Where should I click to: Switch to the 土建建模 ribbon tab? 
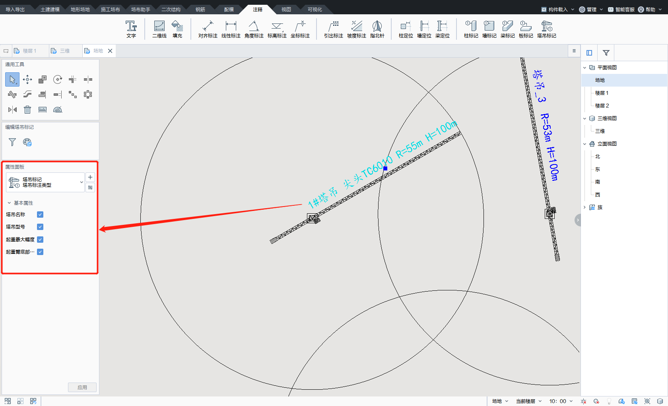pos(50,10)
